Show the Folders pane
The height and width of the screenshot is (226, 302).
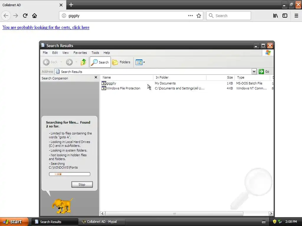(x=121, y=62)
